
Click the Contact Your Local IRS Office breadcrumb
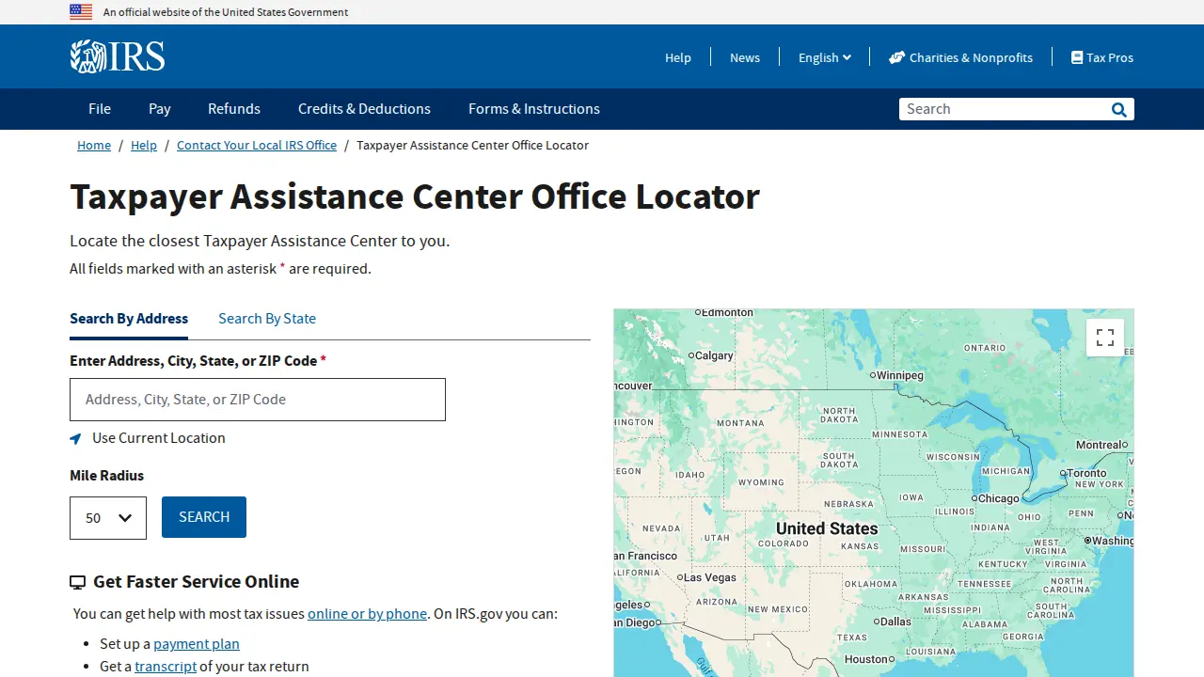(x=257, y=146)
